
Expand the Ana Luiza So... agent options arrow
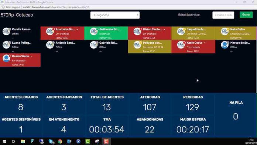[x=77, y=29]
